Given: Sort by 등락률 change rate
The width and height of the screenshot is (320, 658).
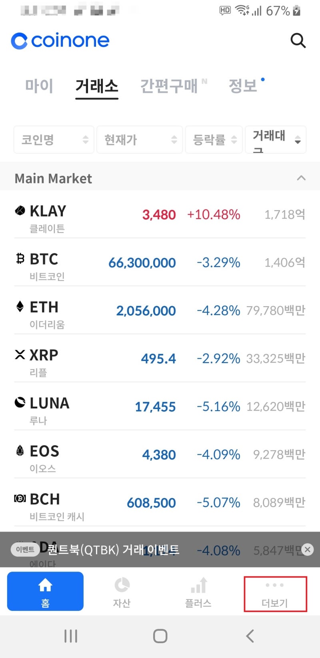Looking at the screenshot, I should [214, 140].
